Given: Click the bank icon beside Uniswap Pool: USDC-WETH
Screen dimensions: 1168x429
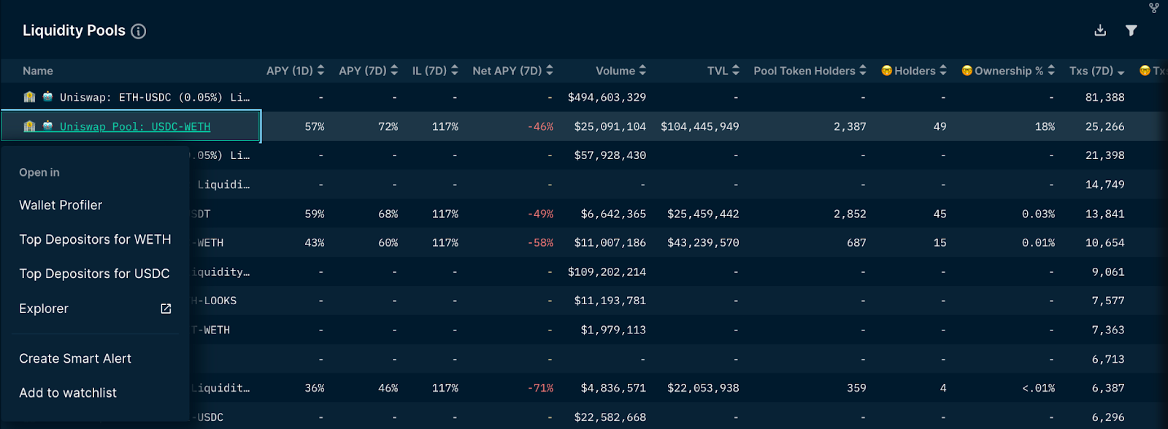Looking at the screenshot, I should [29, 126].
